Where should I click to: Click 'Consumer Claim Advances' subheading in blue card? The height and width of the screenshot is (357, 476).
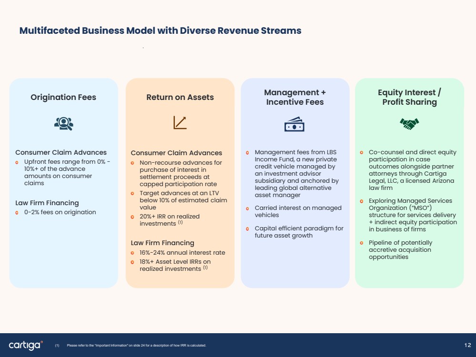click(x=61, y=152)
